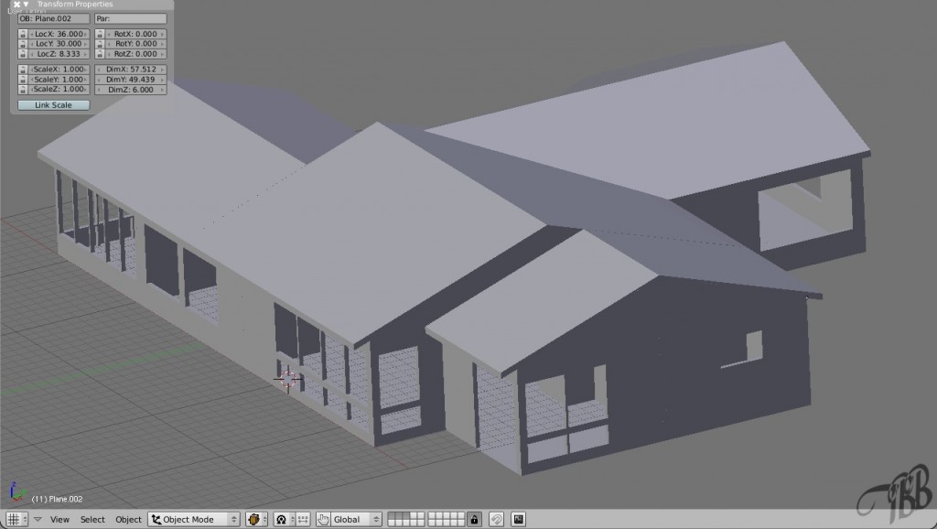Select a layer in the first layer block
The height and width of the screenshot is (529, 937).
click(405, 520)
